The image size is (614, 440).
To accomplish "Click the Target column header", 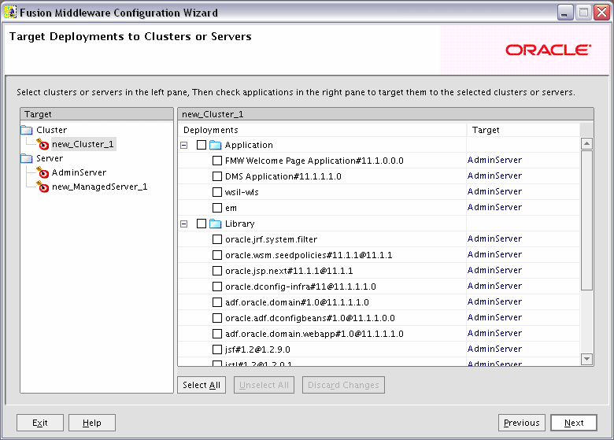I will (523, 130).
